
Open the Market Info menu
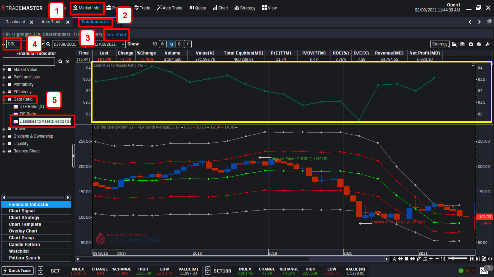(x=86, y=8)
